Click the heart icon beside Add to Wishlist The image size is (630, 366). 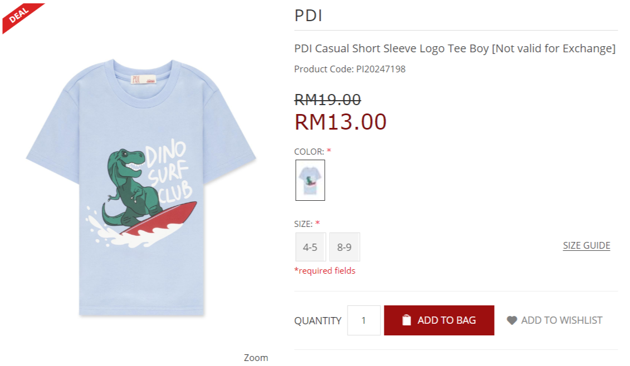[511, 320]
